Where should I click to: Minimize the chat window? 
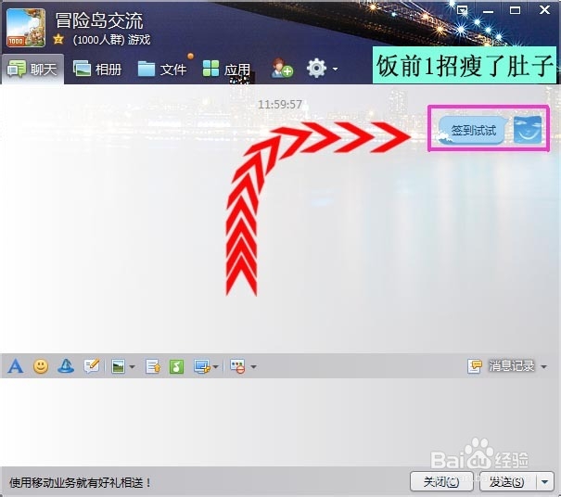click(x=488, y=11)
